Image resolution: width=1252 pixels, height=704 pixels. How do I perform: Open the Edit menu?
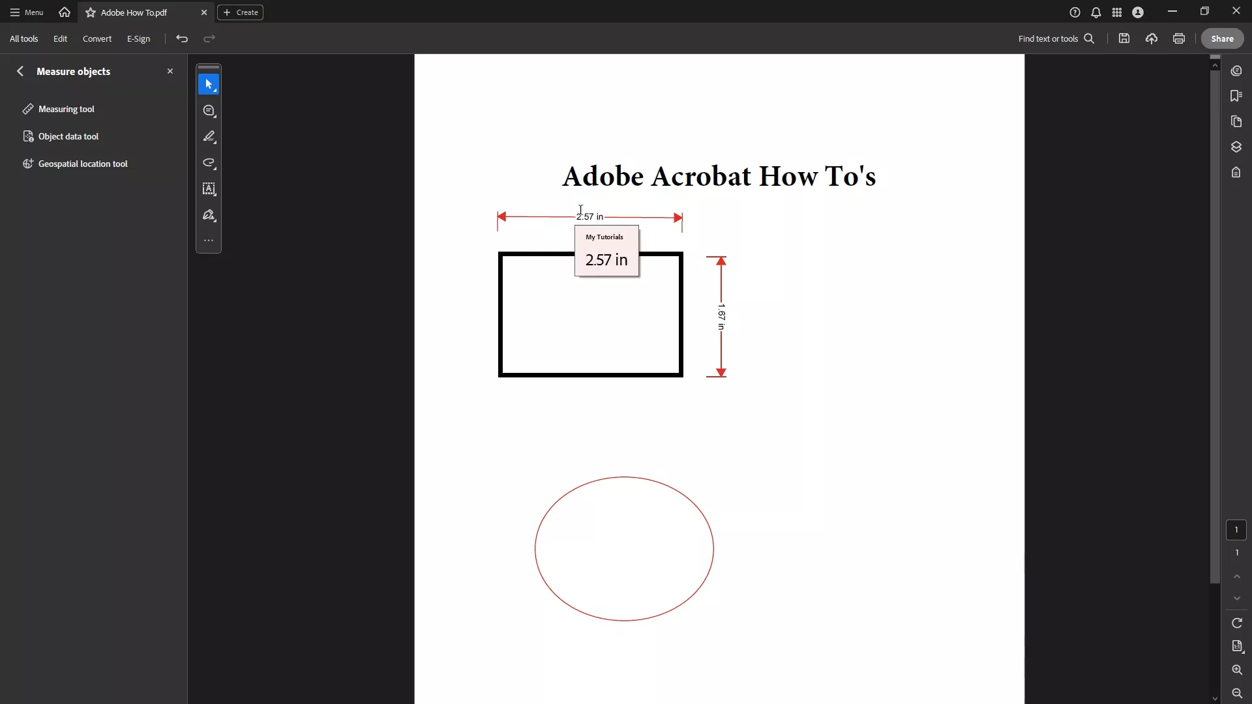[59, 38]
